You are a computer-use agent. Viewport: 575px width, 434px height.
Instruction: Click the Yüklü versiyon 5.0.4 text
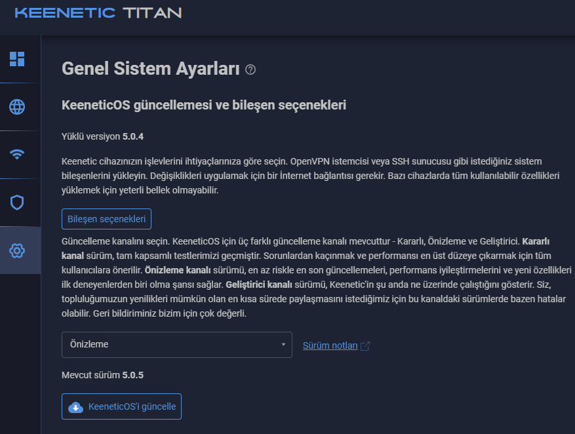click(x=102, y=136)
